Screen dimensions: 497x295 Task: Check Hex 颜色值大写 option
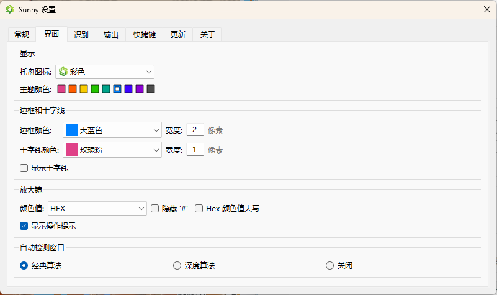(x=199, y=208)
